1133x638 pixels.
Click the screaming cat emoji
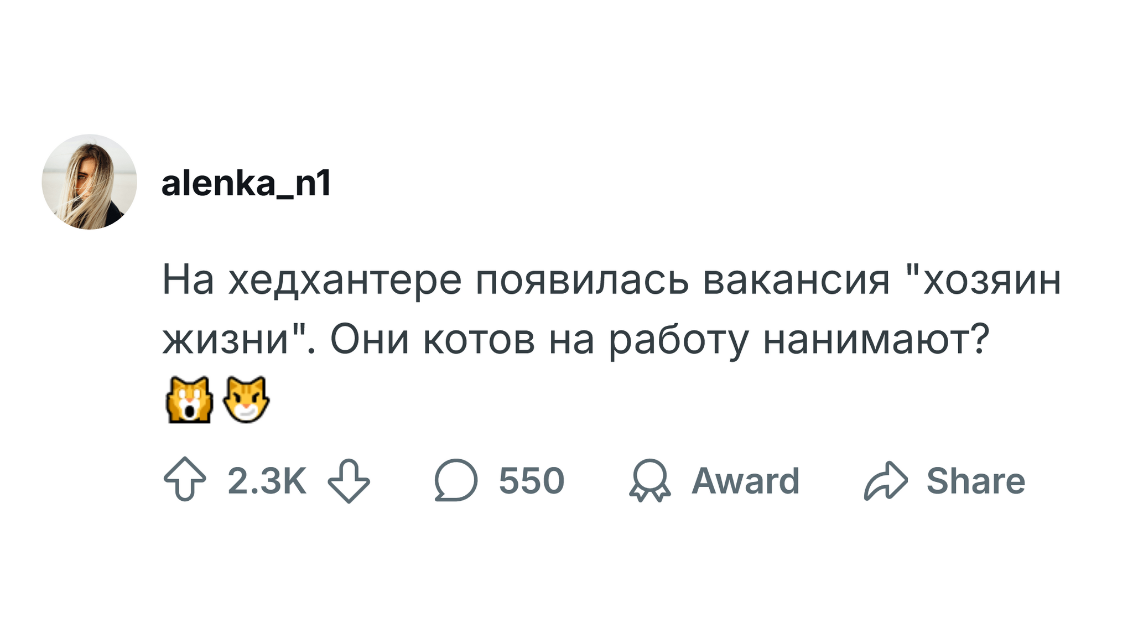coord(189,400)
